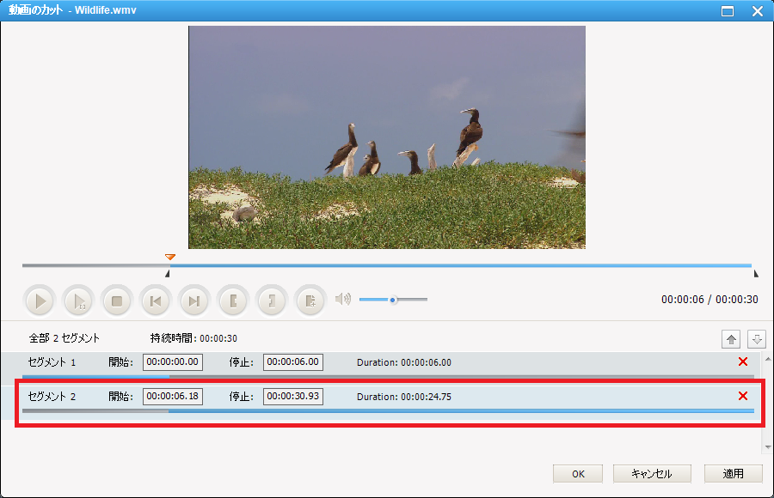The height and width of the screenshot is (498, 774).
Task: Select the セグメント 2 row label
Action: point(52,397)
